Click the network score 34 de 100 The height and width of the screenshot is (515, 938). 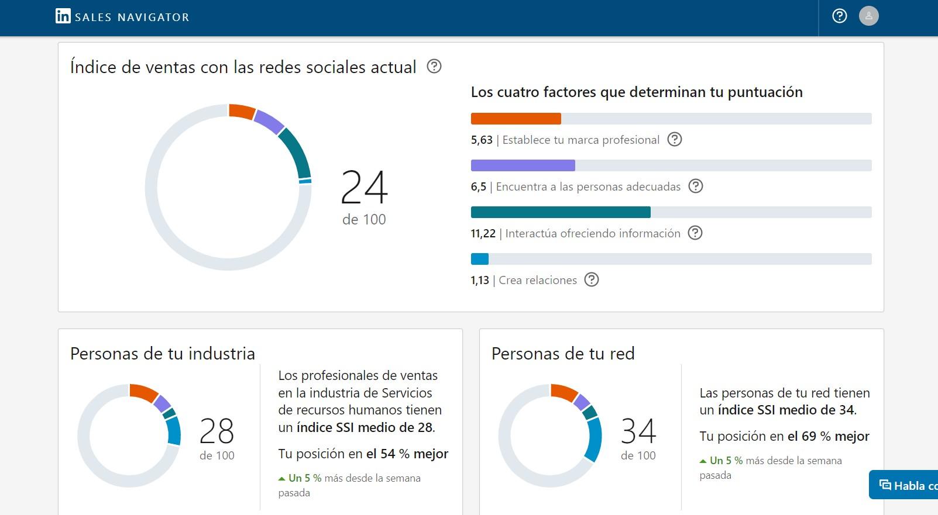pos(638,438)
